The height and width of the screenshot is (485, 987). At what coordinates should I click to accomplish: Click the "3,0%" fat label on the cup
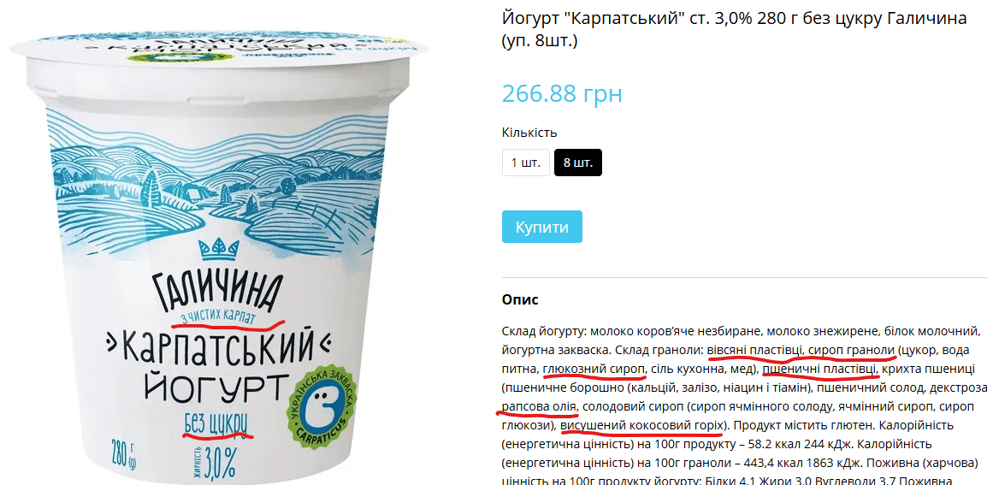(216, 462)
